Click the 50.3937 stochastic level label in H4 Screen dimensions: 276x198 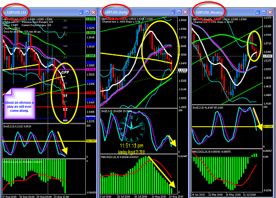pos(91,141)
